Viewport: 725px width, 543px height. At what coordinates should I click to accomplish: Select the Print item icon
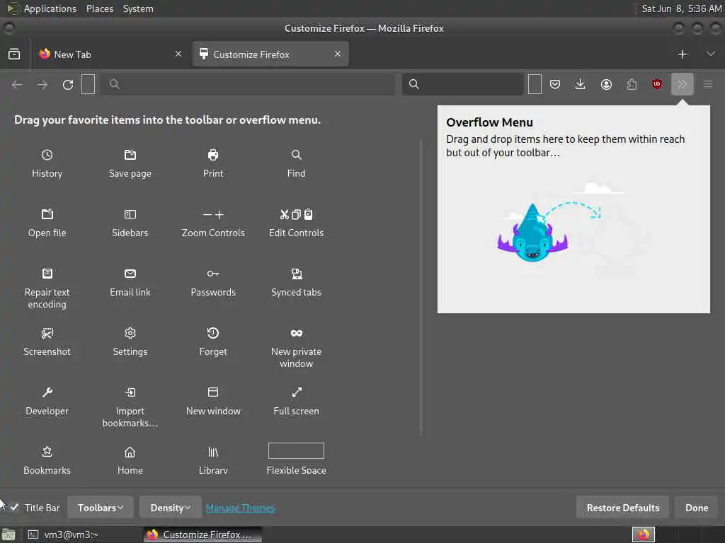[212, 155]
